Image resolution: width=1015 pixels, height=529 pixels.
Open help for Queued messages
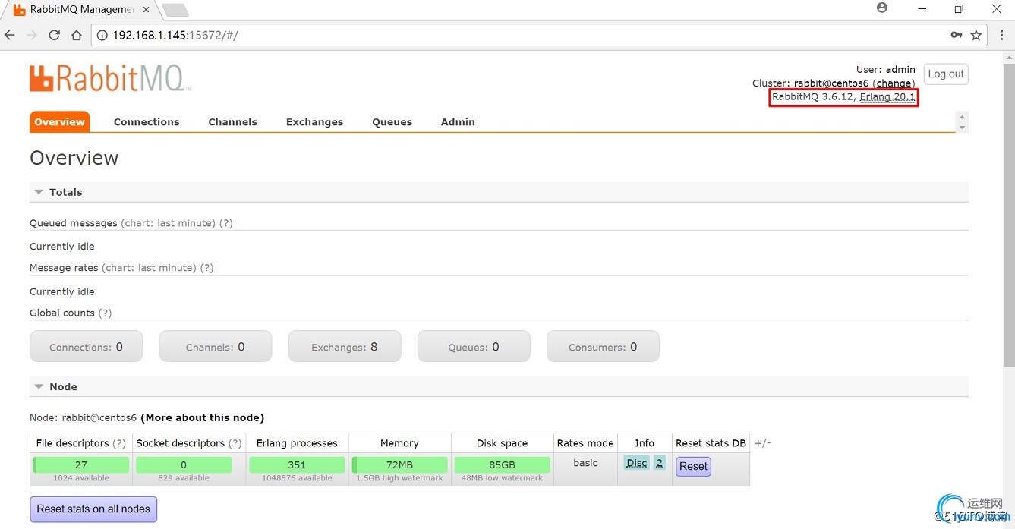(225, 223)
